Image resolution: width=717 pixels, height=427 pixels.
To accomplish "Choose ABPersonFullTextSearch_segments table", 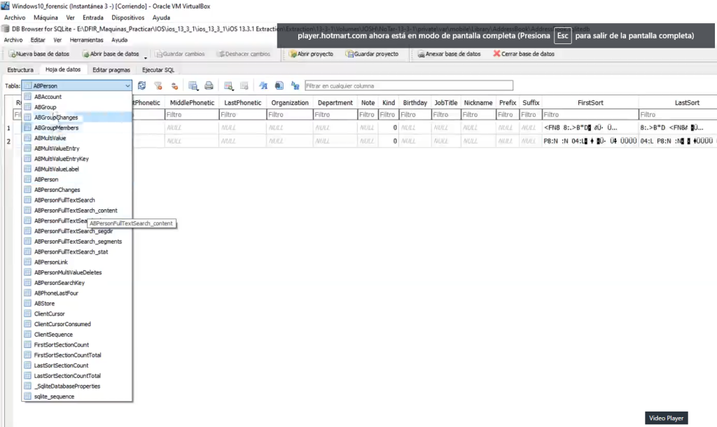I will (x=77, y=241).
